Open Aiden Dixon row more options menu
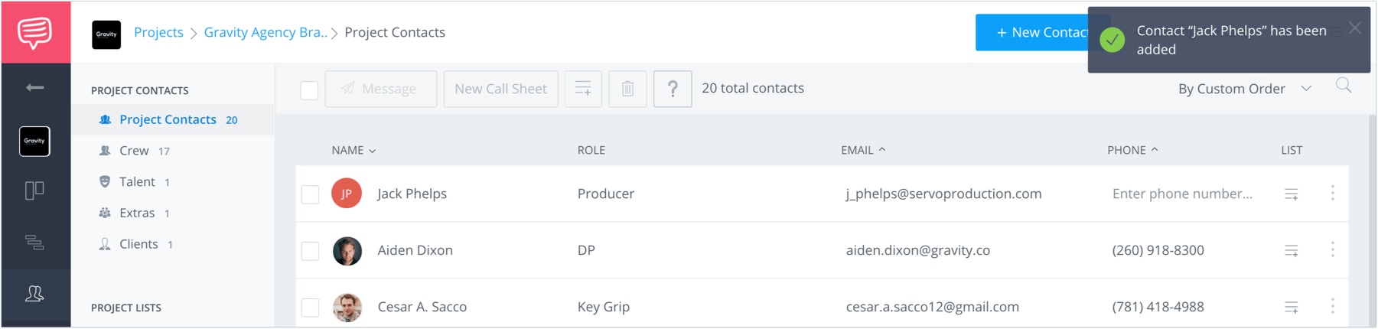The height and width of the screenshot is (329, 1378). click(x=1332, y=249)
